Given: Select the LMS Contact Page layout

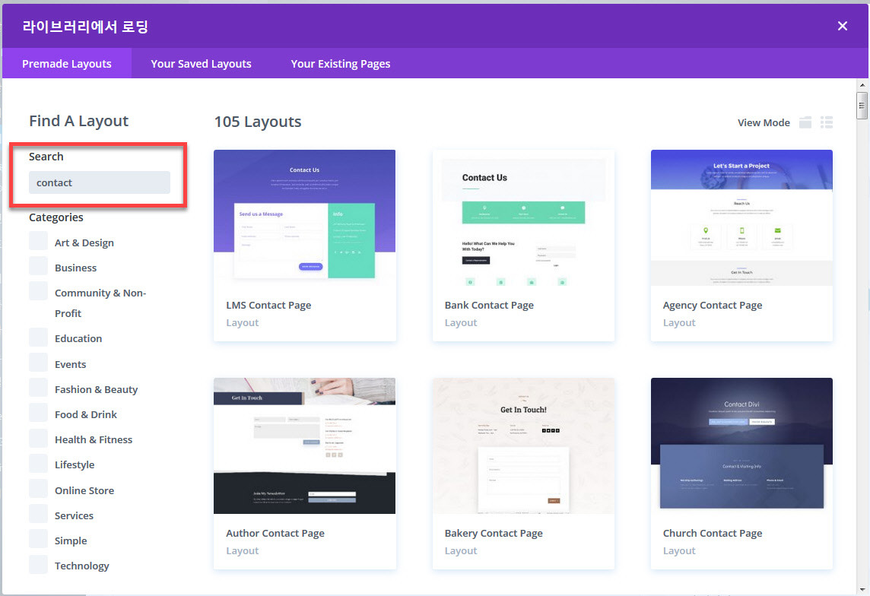Looking at the screenshot, I should click(304, 216).
